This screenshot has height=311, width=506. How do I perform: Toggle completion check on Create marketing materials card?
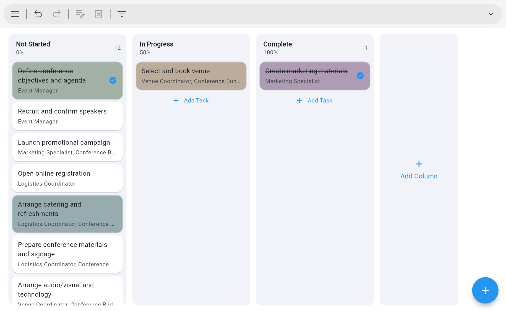click(x=360, y=75)
